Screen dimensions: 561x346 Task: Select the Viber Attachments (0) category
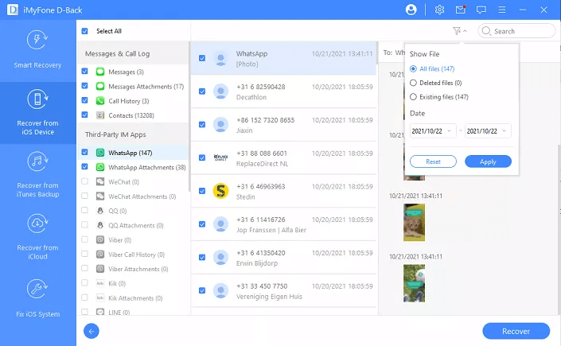138,269
